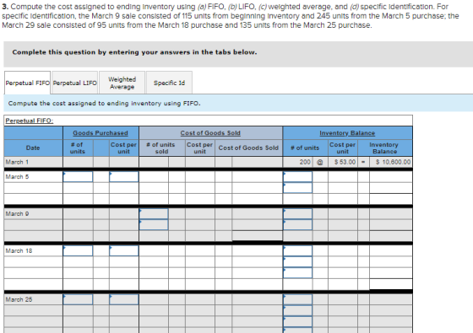Click March 9 first inventory units field
The width and height of the screenshot is (473, 333).
point(297,214)
